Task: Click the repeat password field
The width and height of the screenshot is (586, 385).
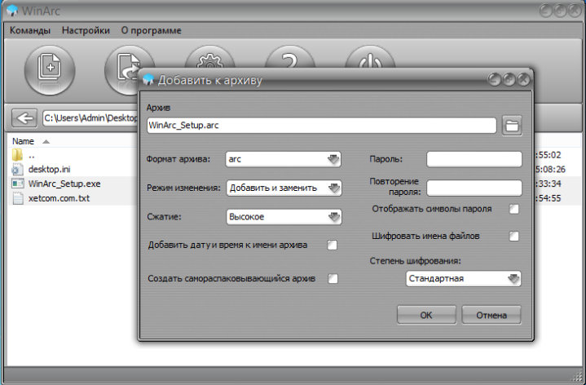Action: (x=474, y=188)
